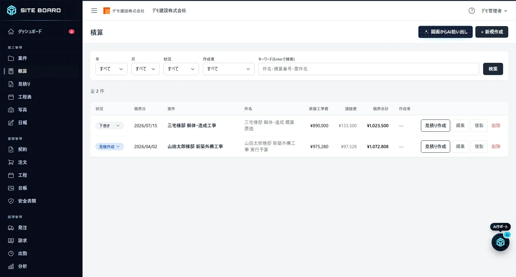This screenshot has height=277, width=516.
Task: Click 削除 for 山田太郎様邸 row
Action: [496, 147]
